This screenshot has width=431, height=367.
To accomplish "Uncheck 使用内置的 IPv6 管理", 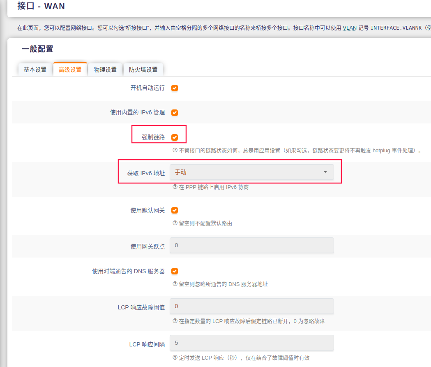I will tap(175, 112).
